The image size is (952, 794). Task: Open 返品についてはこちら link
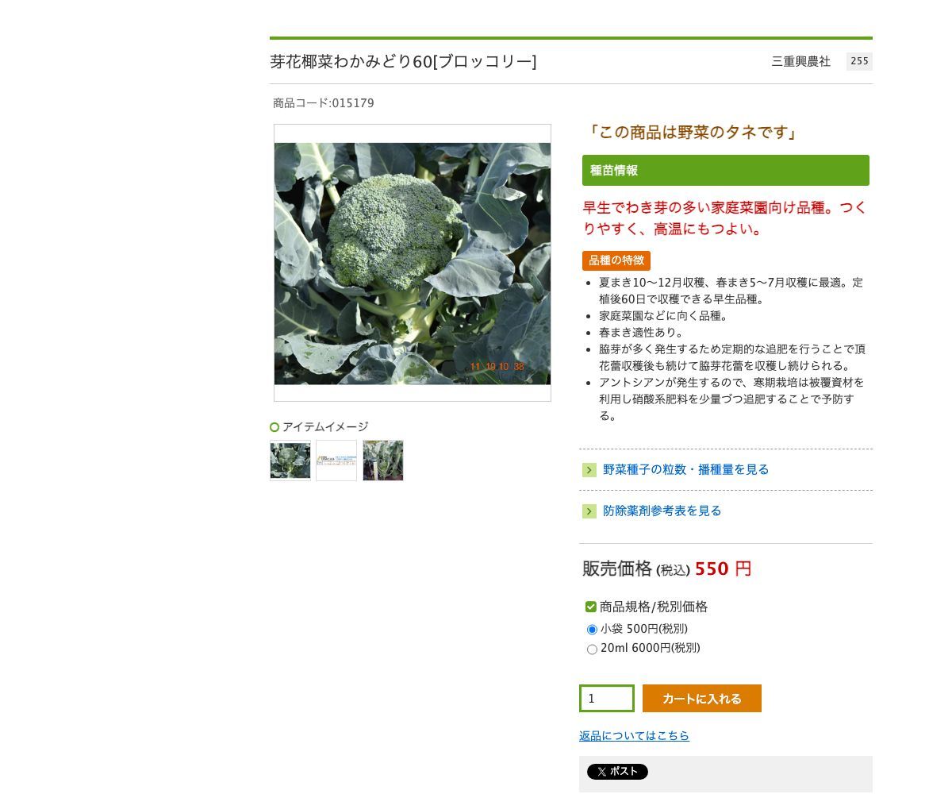click(x=634, y=736)
